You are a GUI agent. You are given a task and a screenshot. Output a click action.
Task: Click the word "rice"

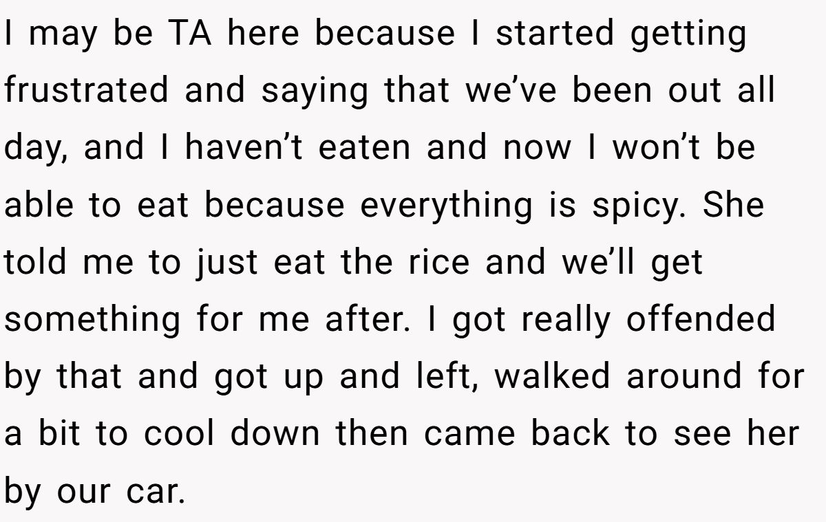click(438, 263)
